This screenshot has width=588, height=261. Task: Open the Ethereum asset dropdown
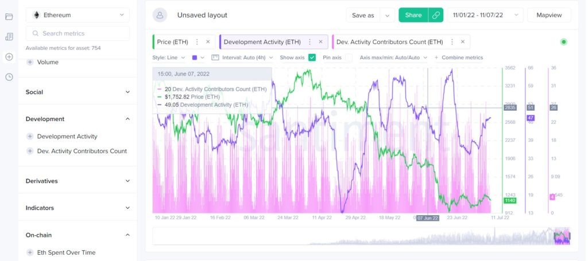78,15
